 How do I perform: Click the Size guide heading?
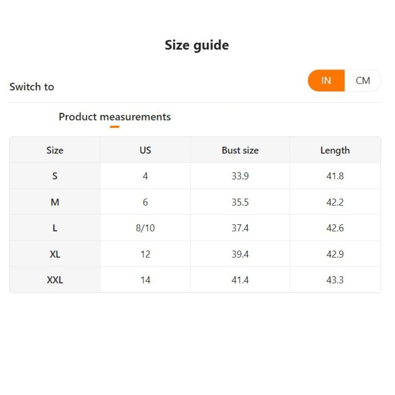coord(197,45)
